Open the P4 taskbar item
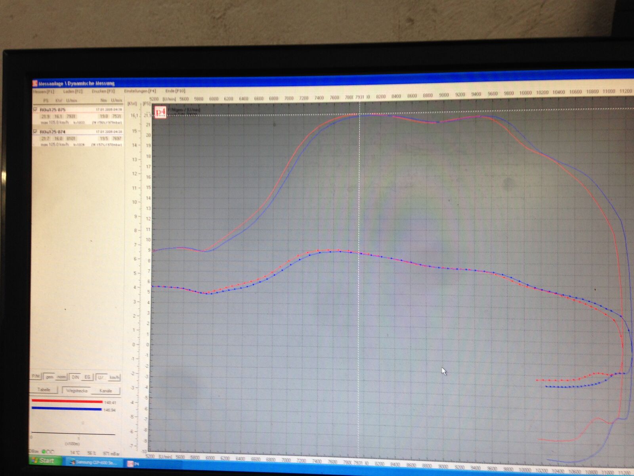 tap(133, 463)
